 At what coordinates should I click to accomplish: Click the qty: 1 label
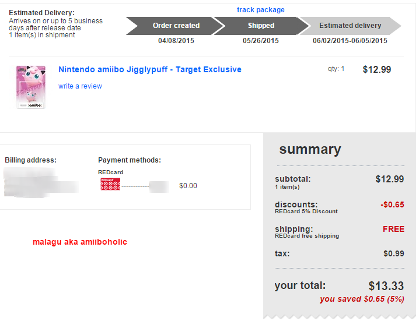336,69
